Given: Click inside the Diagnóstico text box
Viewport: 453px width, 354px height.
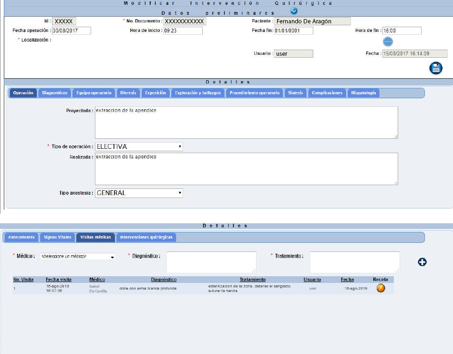Looking at the screenshot, I should tap(211, 261).
